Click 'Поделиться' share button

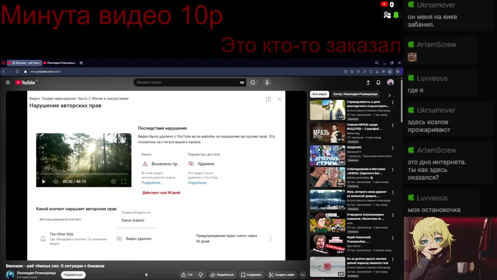pos(222,275)
